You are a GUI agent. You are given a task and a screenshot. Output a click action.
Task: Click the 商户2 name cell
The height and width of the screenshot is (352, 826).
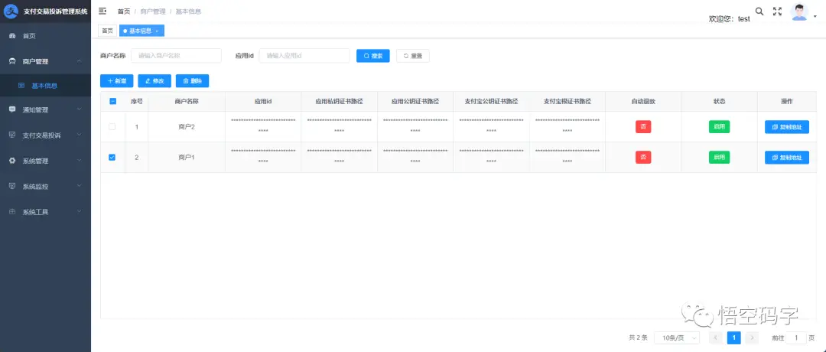click(x=187, y=127)
